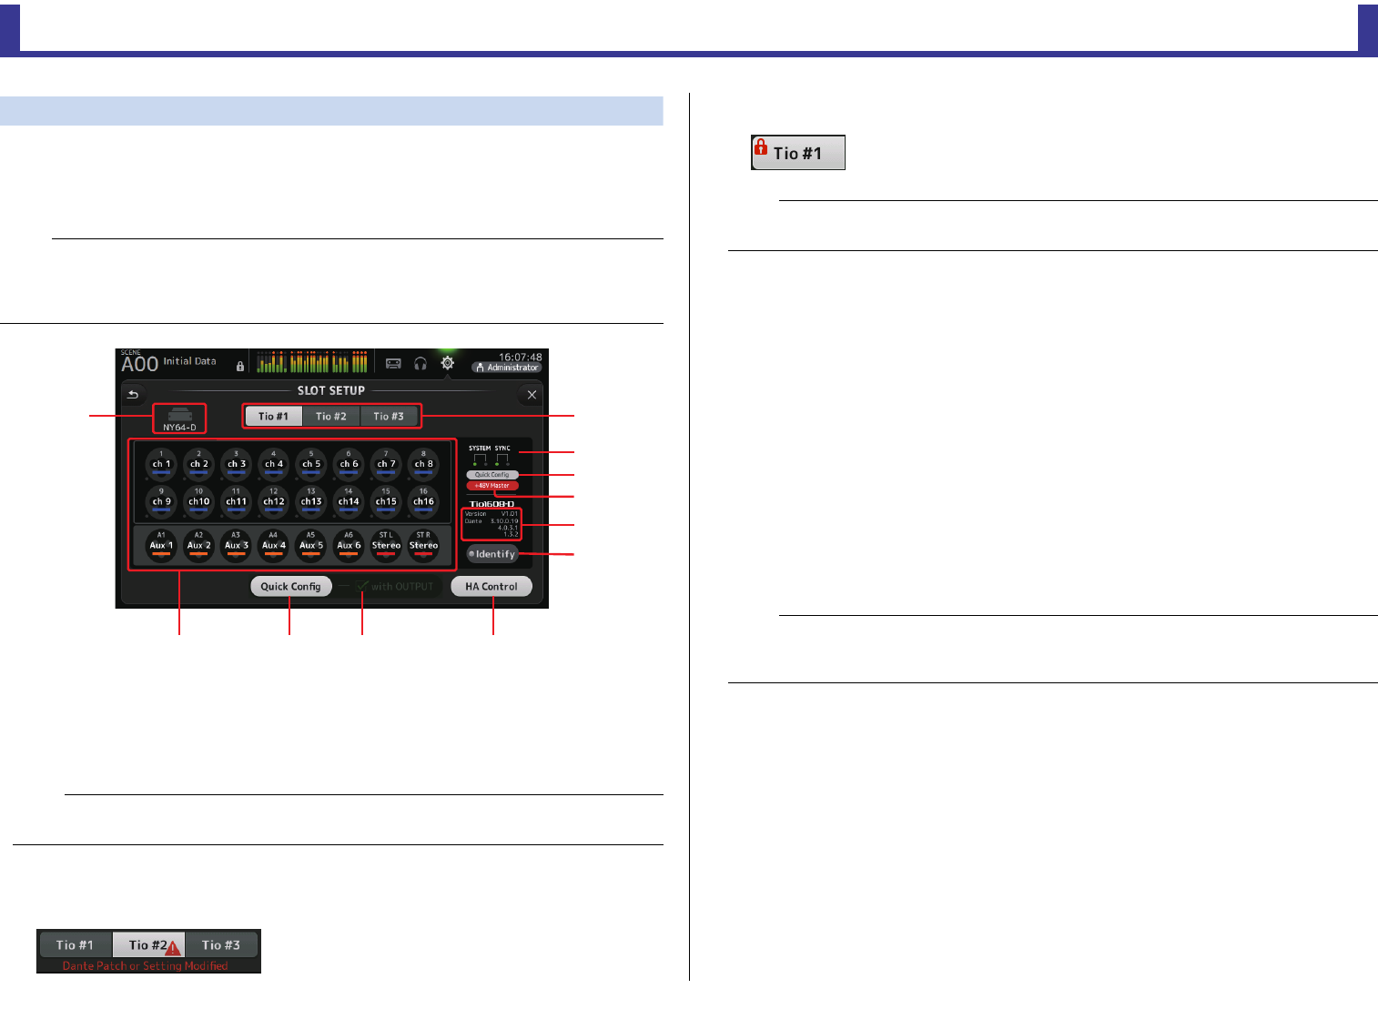The image size is (1378, 1019).
Task: Click the Dante Patch or Setting Modified message
Action: pos(146,966)
